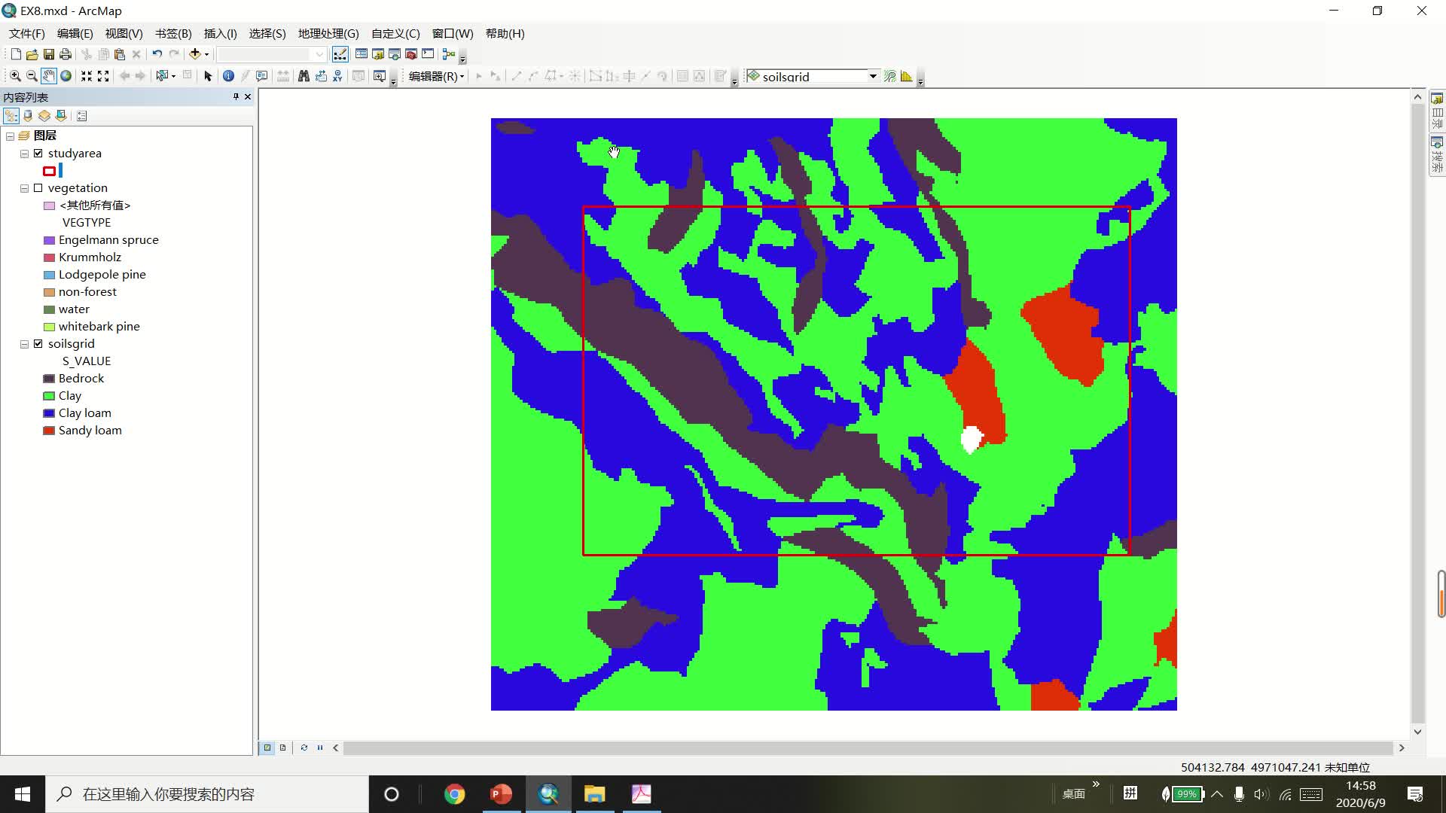
Task: Click the Full Extent globe icon
Action: [x=66, y=76]
